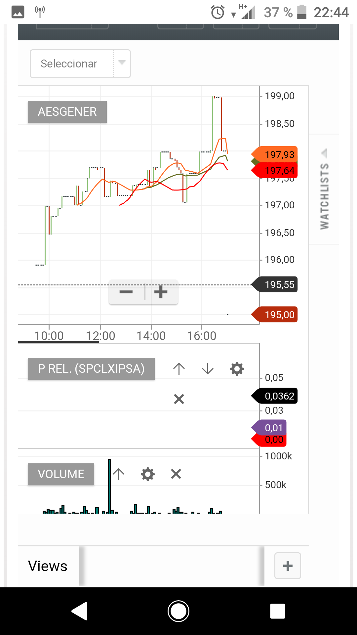Open VOLUME study settings gear
The image size is (357, 635).
(x=147, y=474)
